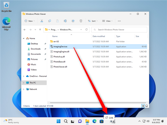
Task: Open notifications bell icon in tray
Action: pos(163,121)
